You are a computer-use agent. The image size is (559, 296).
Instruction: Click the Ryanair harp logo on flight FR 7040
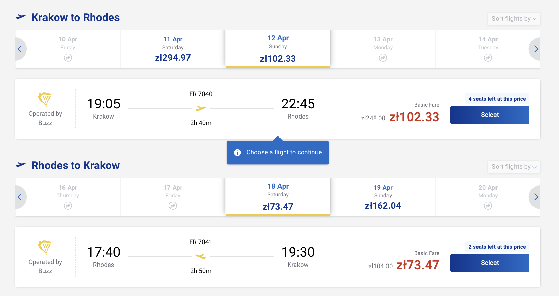tap(45, 99)
